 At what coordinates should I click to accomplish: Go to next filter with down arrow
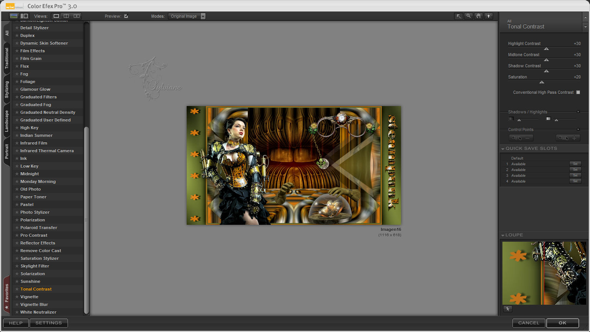585,27
